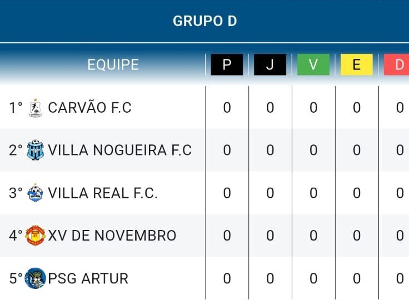This screenshot has height=300, width=409.
Task: Open the XV DE NOVEMBRO team name
Action: point(112,236)
